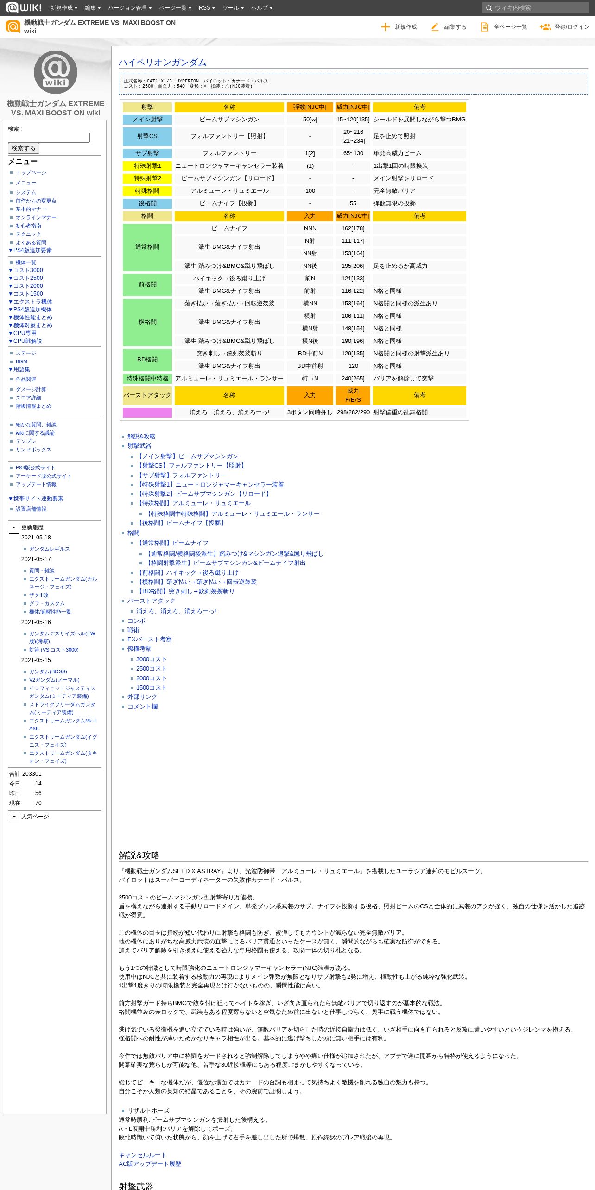Image resolution: width=595 pixels, height=1190 pixels.
Task: Click the search magnifier icon
Action: click(488, 8)
